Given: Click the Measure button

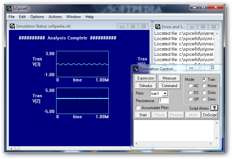Looking at the screenshot, I should tap(170, 78).
